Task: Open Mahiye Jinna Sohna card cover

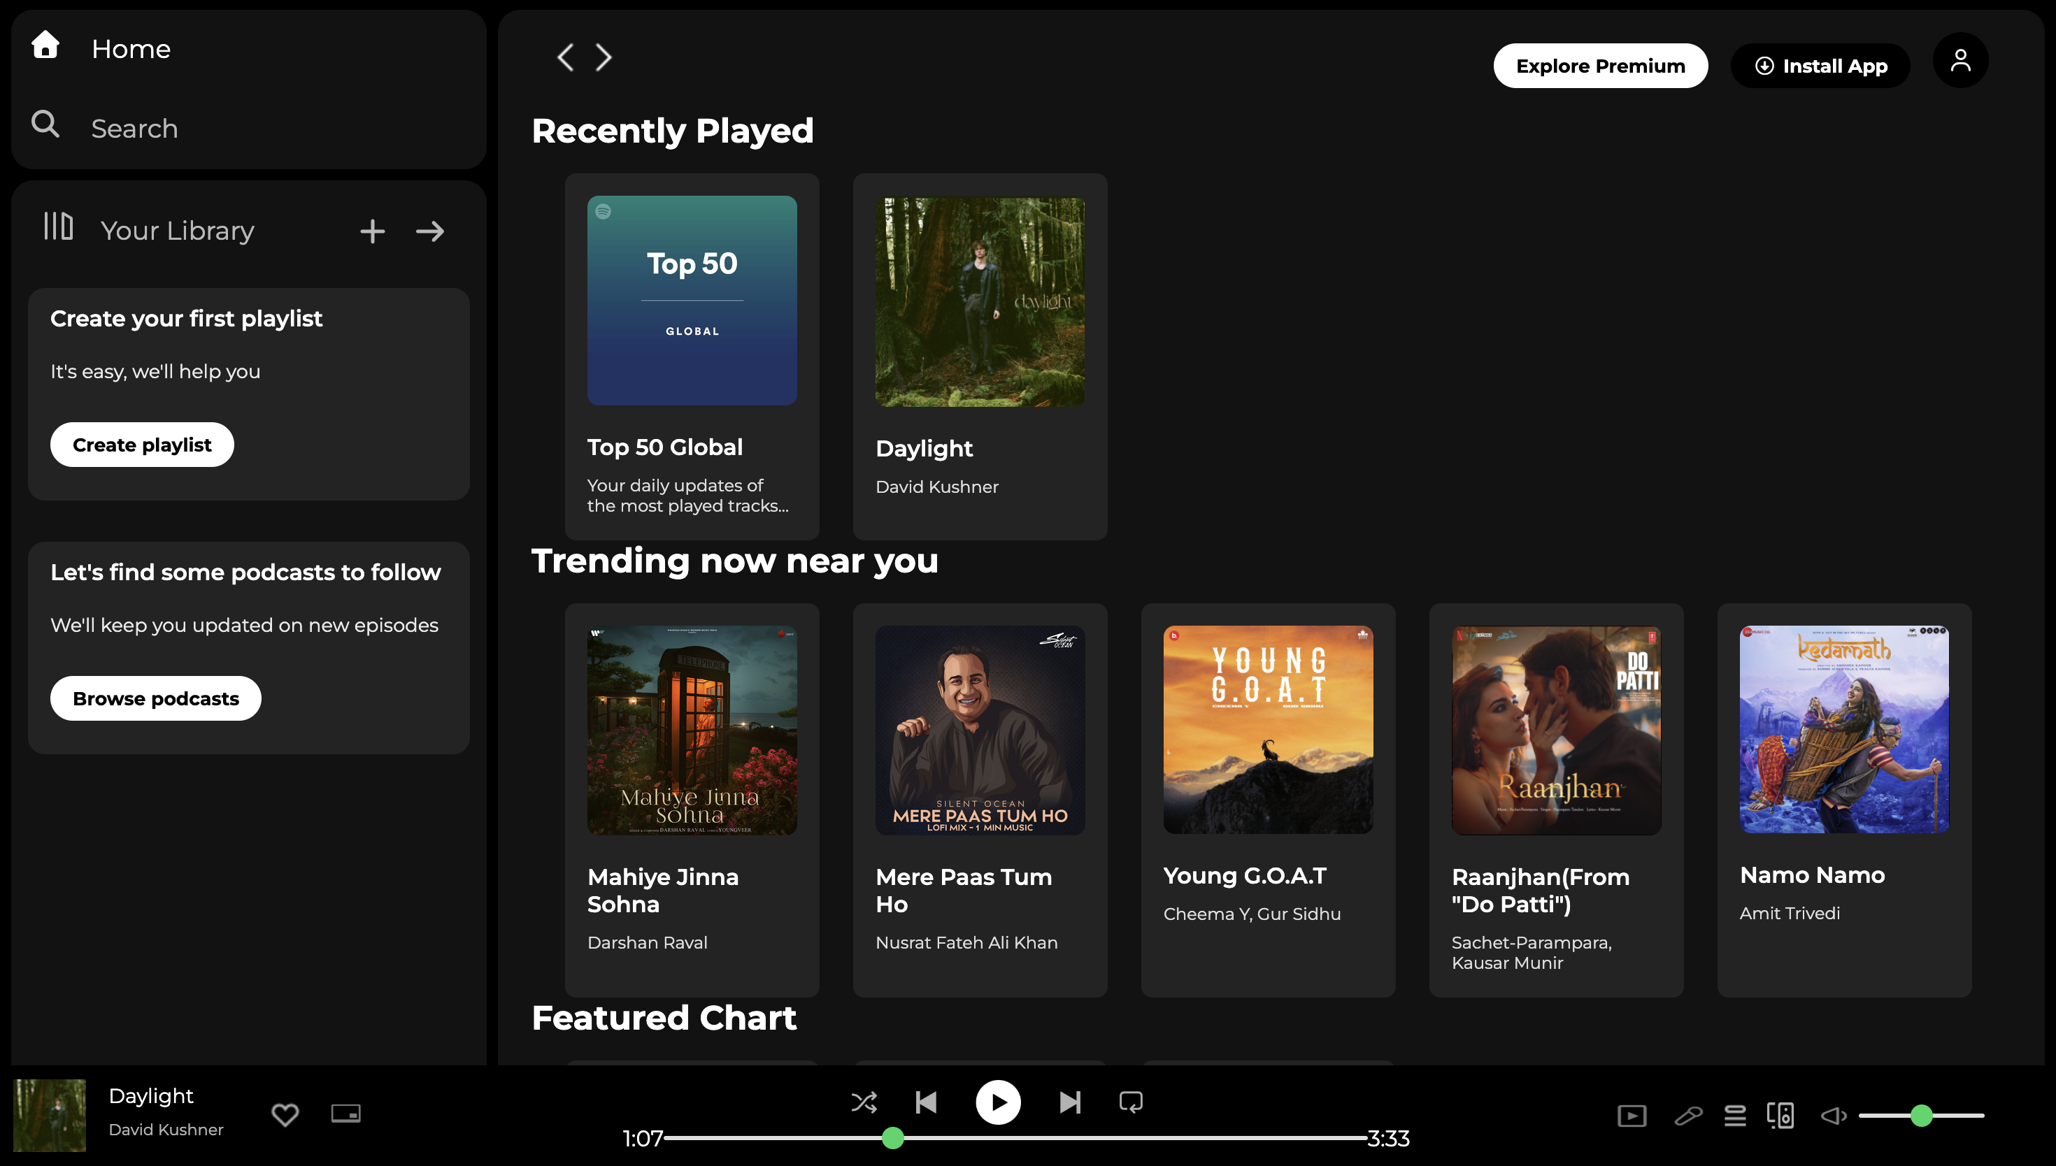Action: pyautogui.click(x=692, y=730)
